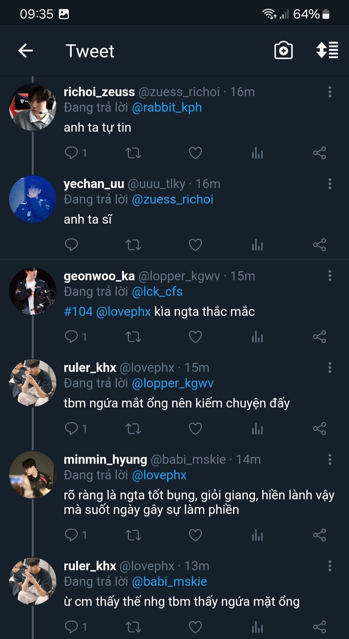Reply to geonwoo_ka's tweet
The height and width of the screenshot is (639, 349).
(71, 337)
